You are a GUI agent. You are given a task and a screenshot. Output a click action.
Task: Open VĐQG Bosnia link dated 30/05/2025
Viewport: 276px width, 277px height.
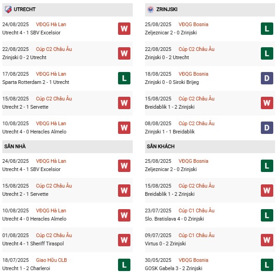point(193,260)
